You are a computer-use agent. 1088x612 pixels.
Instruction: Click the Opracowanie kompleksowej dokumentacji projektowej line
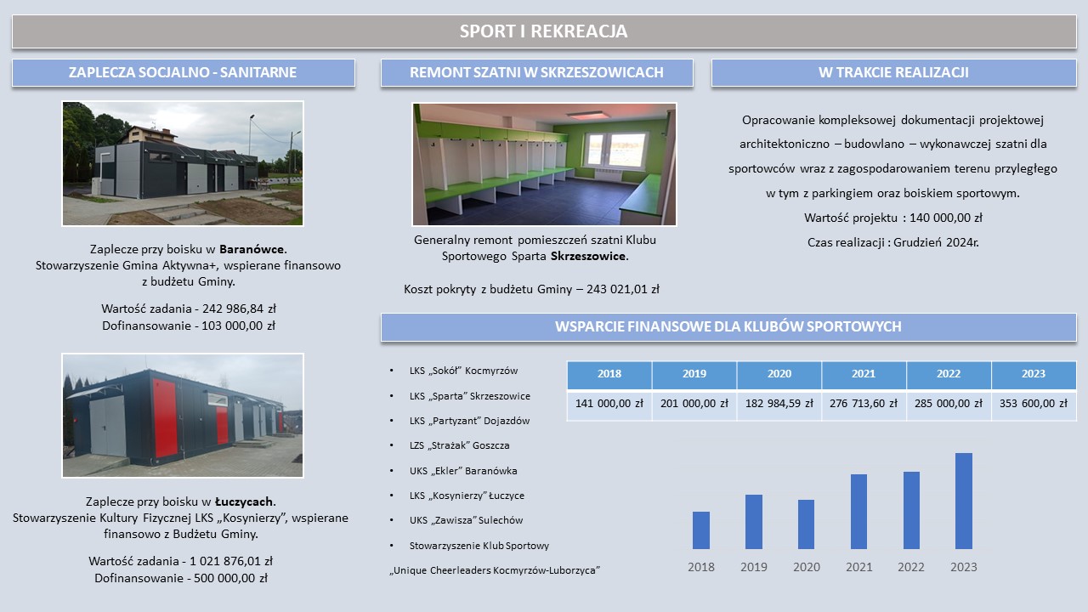coord(893,120)
